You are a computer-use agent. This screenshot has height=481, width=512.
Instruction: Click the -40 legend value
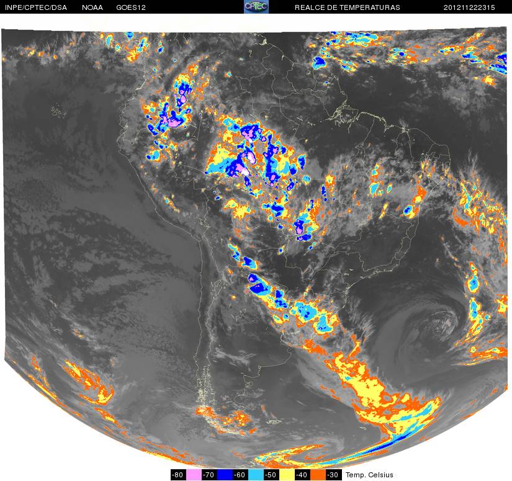click(x=302, y=475)
